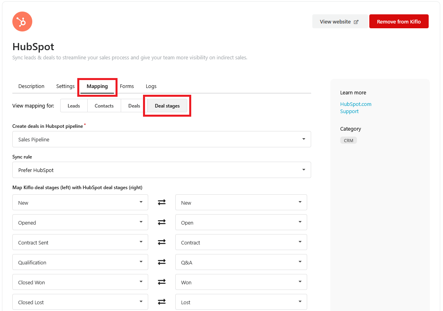
Task: Open the HubSpot Contract stage dropdown
Action: pyautogui.click(x=241, y=242)
